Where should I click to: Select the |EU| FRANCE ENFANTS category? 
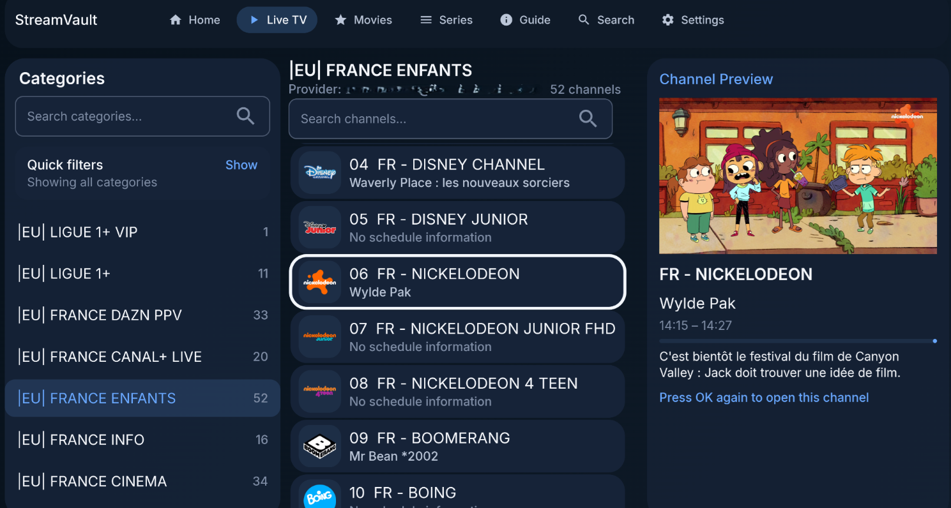[x=142, y=398]
